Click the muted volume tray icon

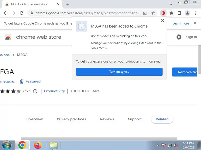click(175, 145)
